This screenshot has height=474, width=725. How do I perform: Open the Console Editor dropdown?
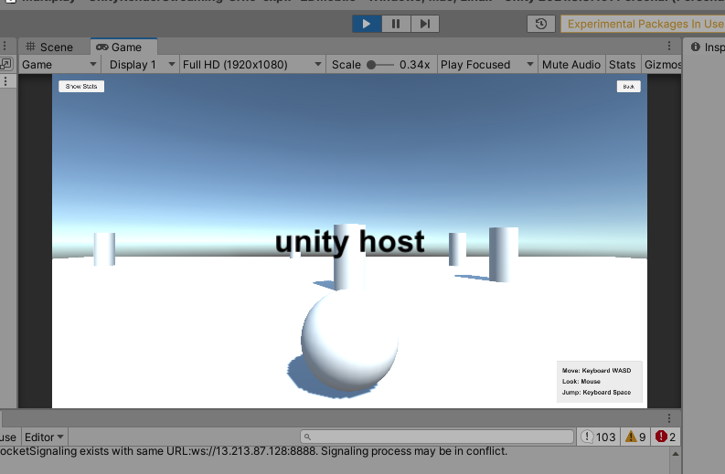point(44,437)
